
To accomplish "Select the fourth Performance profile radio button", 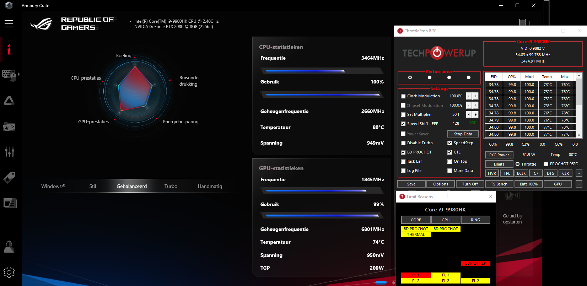I will pyautogui.click(x=469, y=77).
